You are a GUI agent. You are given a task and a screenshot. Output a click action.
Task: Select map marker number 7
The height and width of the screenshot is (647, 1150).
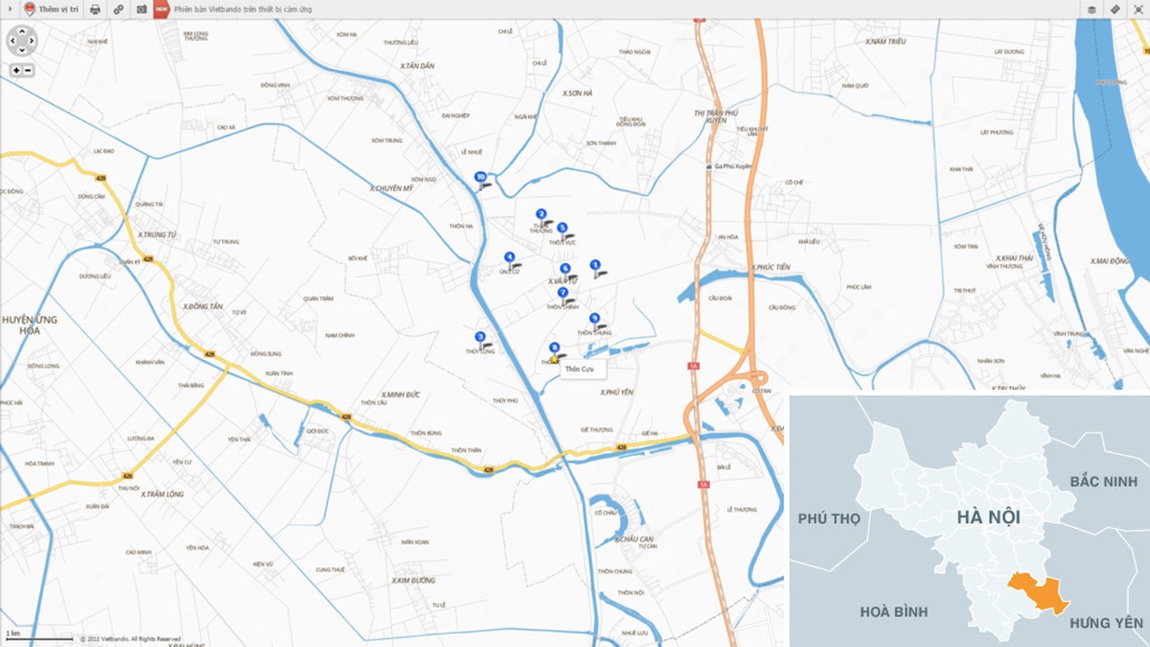(x=563, y=292)
